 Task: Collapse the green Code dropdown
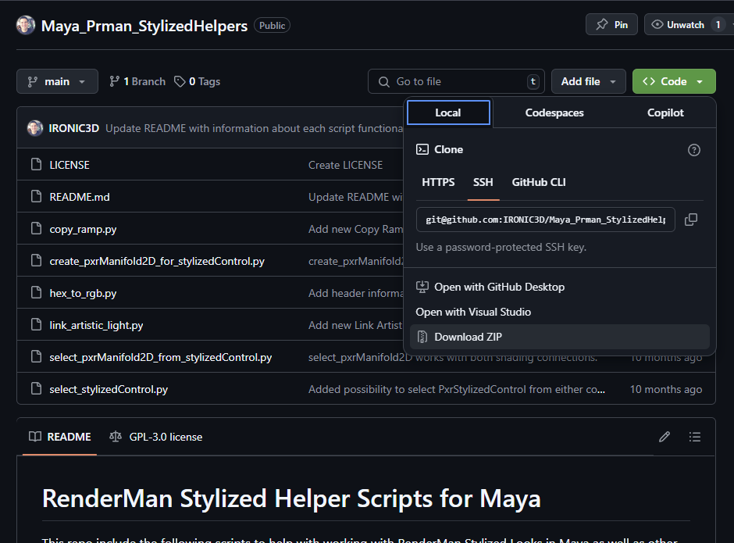tap(674, 81)
